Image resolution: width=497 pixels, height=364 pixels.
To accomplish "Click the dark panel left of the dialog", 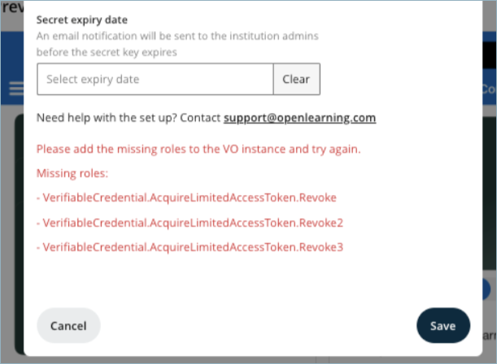I will pos(18,244).
